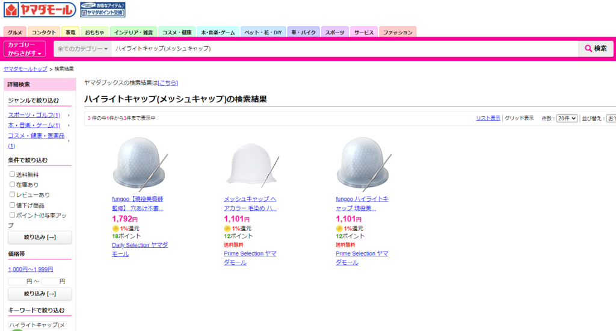Click the maximum price input
The width and height of the screenshot is (616, 331).
tap(51, 282)
